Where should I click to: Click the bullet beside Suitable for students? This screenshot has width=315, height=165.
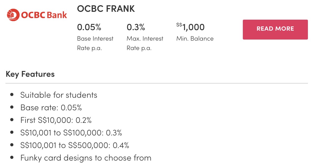12,95
